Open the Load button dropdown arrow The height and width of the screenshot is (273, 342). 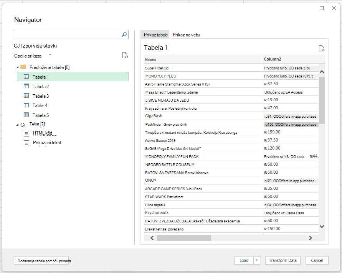257,260
